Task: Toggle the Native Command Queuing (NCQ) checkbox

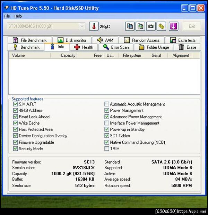Action: pos(107,142)
